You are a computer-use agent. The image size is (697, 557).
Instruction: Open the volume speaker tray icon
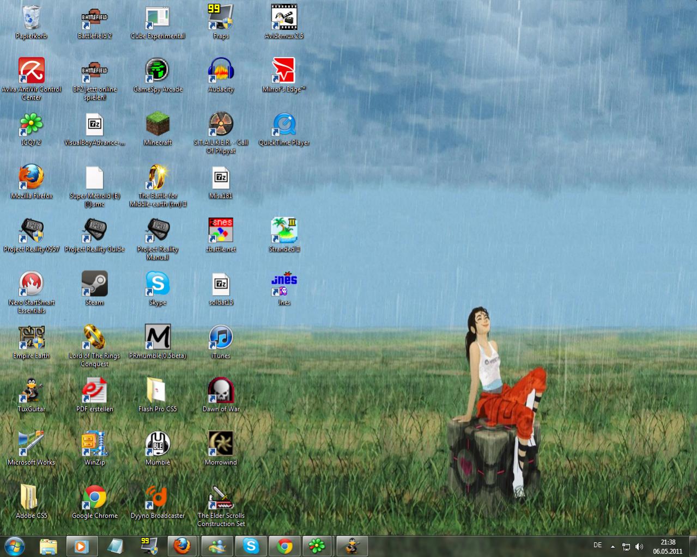pos(639,546)
